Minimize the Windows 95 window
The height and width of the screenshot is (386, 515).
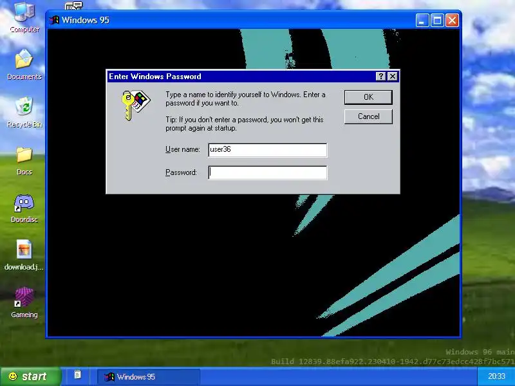point(422,21)
